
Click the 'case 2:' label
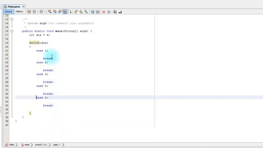tap(42, 62)
